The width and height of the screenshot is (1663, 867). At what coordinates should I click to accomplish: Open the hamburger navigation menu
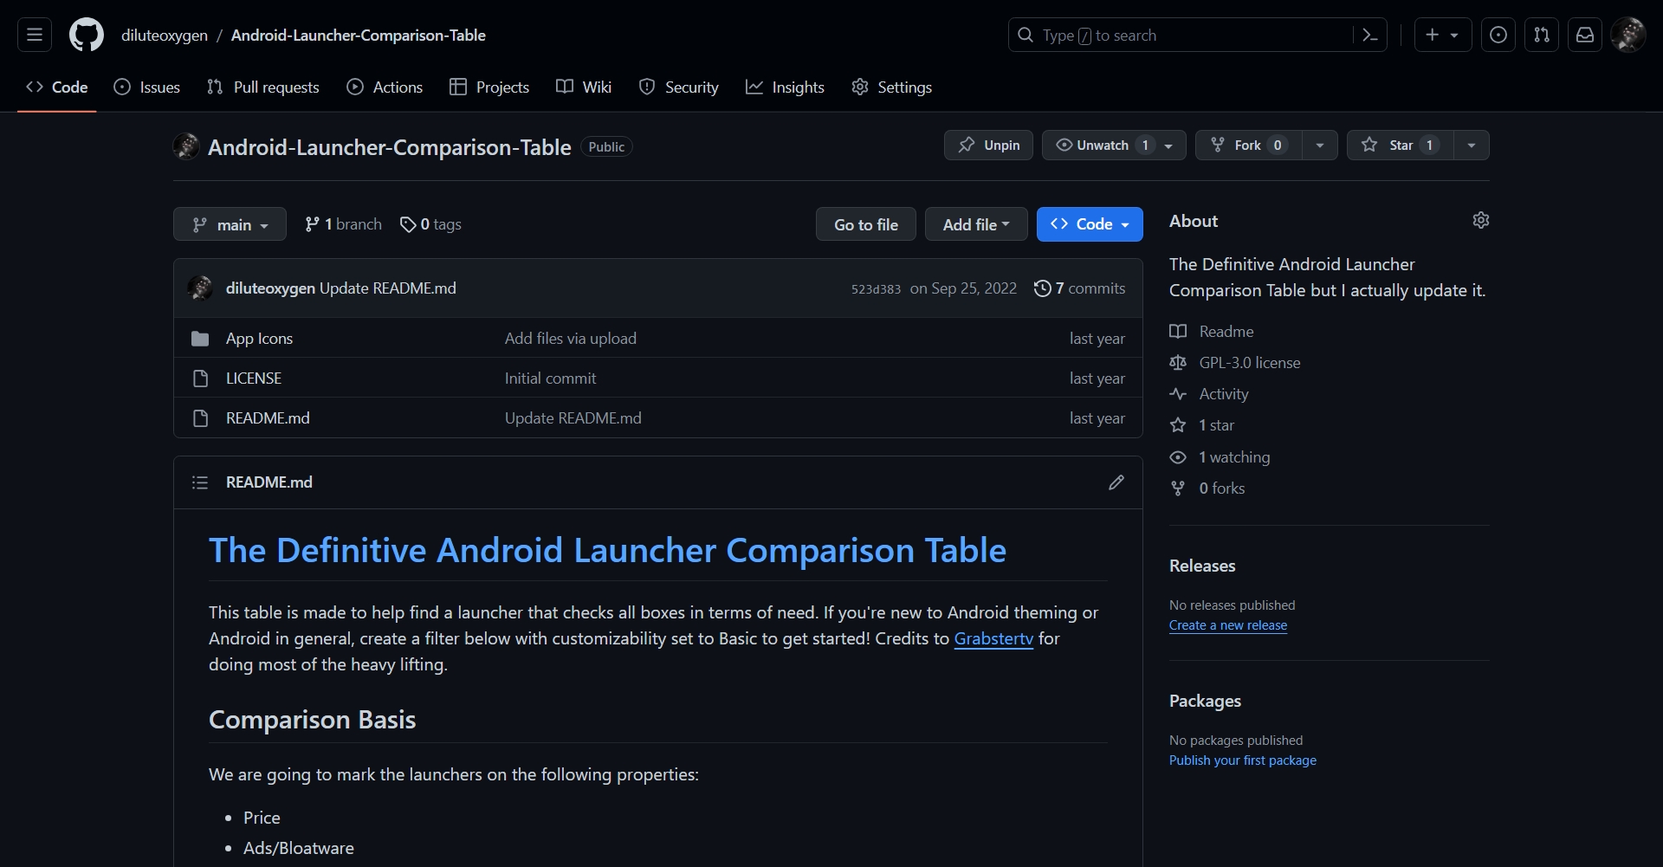[x=35, y=35]
